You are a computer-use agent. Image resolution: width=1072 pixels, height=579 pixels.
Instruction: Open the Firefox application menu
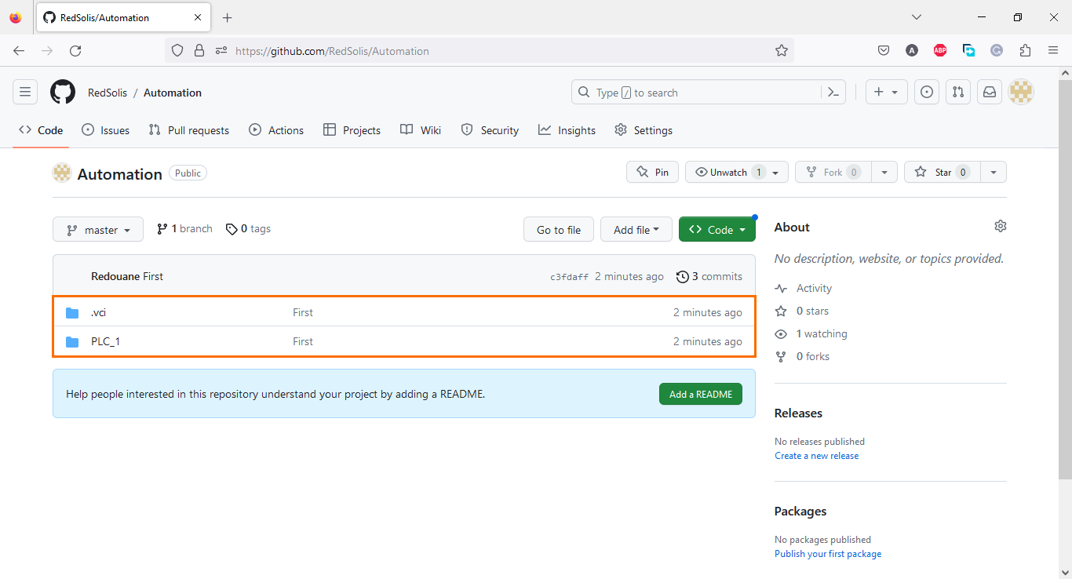(1053, 50)
